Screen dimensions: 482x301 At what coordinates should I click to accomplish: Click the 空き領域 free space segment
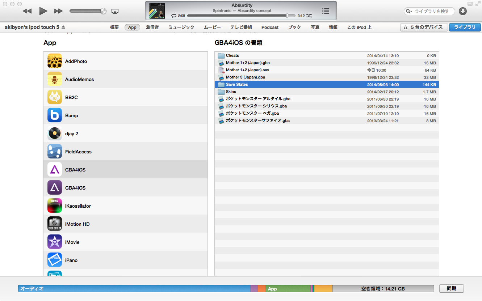(383, 289)
